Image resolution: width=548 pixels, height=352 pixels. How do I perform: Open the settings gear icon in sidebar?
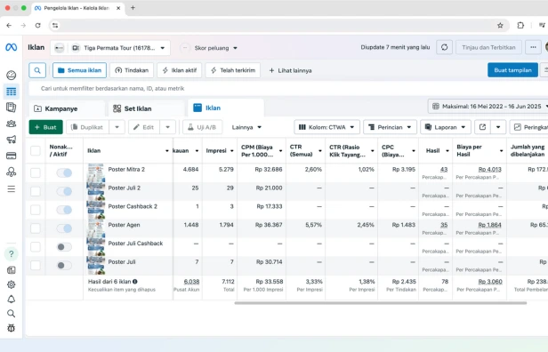(x=12, y=284)
